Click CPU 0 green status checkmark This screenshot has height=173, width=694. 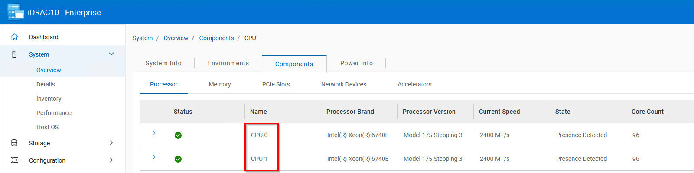click(x=178, y=135)
